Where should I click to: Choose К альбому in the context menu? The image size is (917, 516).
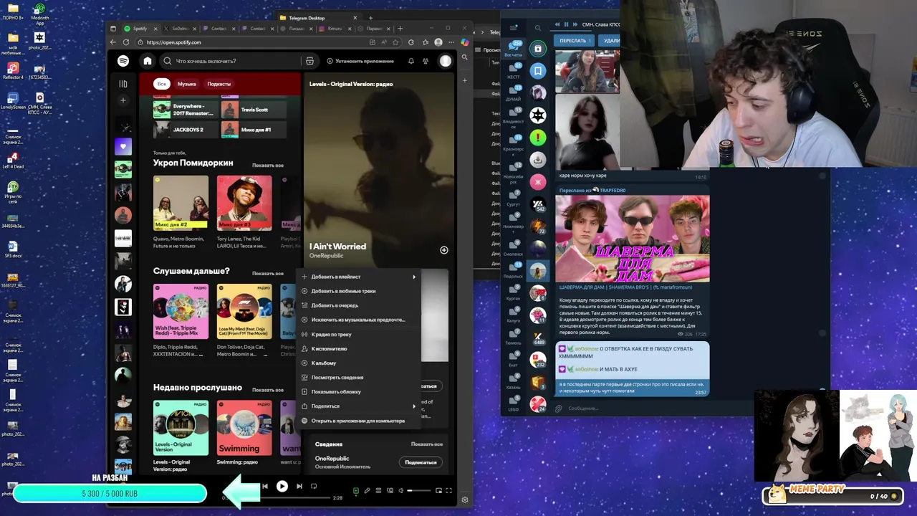click(x=358, y=363)
